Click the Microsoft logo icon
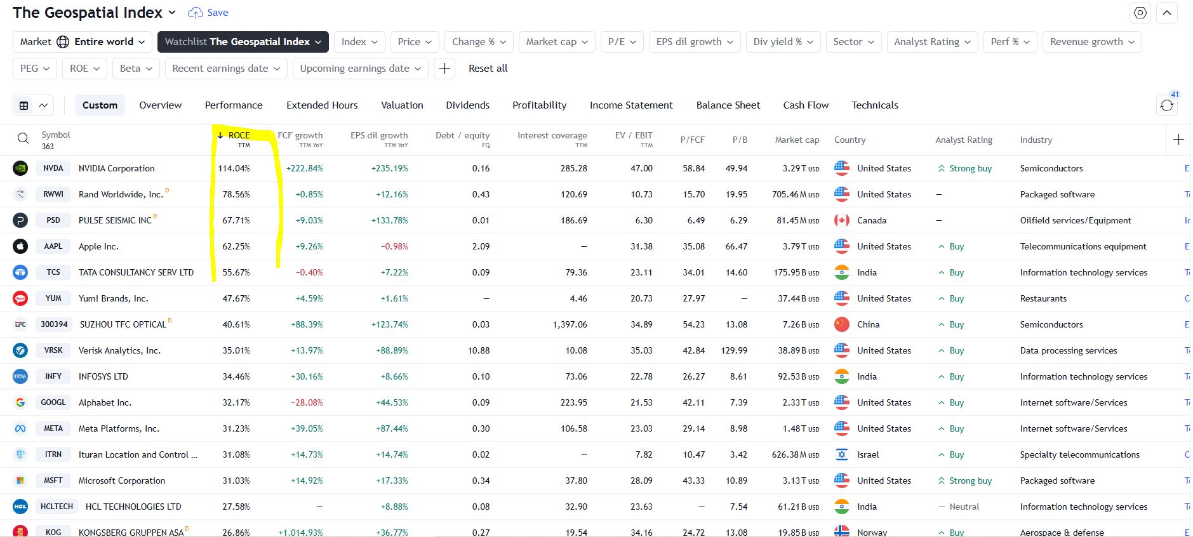Screen dimensions: 1193x537 coord(20,481)
